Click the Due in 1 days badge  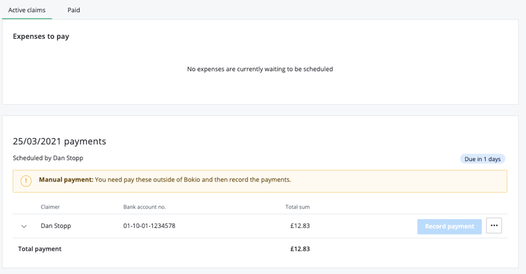[x=482, y=159]
